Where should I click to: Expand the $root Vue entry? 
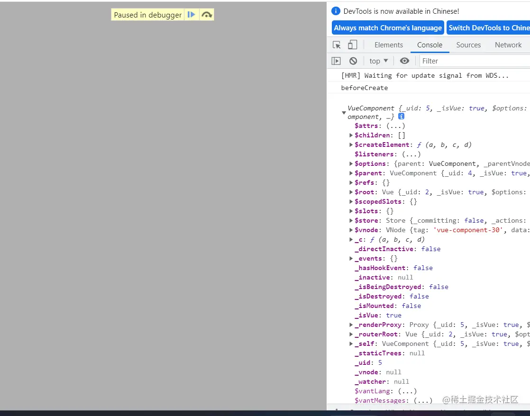(351, 192)
